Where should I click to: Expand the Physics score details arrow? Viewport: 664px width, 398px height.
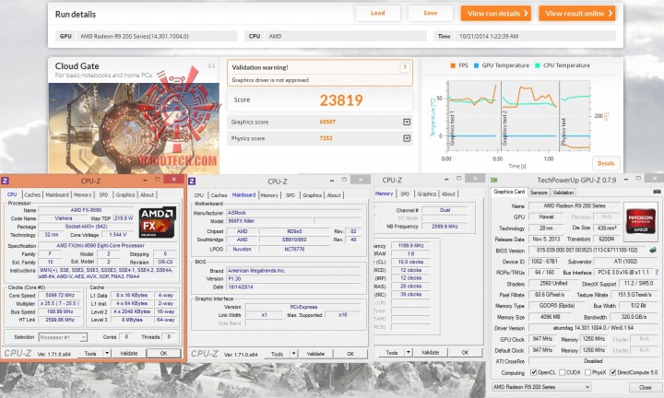407,138
